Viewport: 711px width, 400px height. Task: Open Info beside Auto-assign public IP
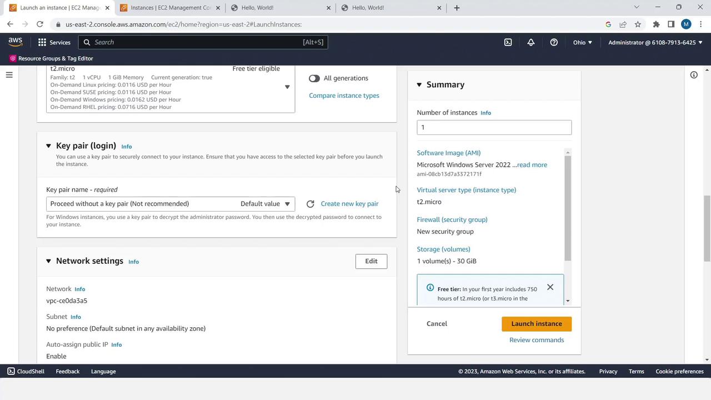click(116, 345)
